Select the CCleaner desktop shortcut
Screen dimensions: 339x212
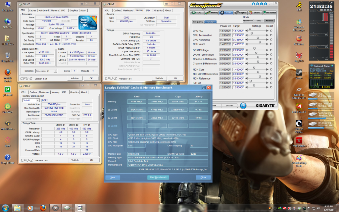(x=299, y=40)
